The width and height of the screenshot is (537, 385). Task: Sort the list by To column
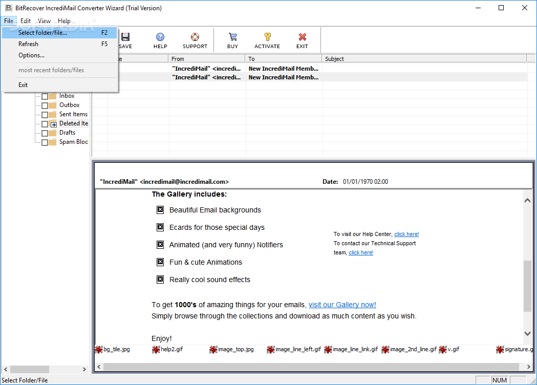[x=283, y=58]
